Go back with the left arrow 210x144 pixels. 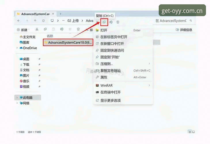click(x=19, y=21)
